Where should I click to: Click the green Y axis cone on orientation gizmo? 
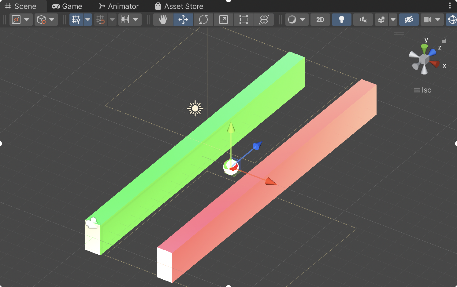424,49
